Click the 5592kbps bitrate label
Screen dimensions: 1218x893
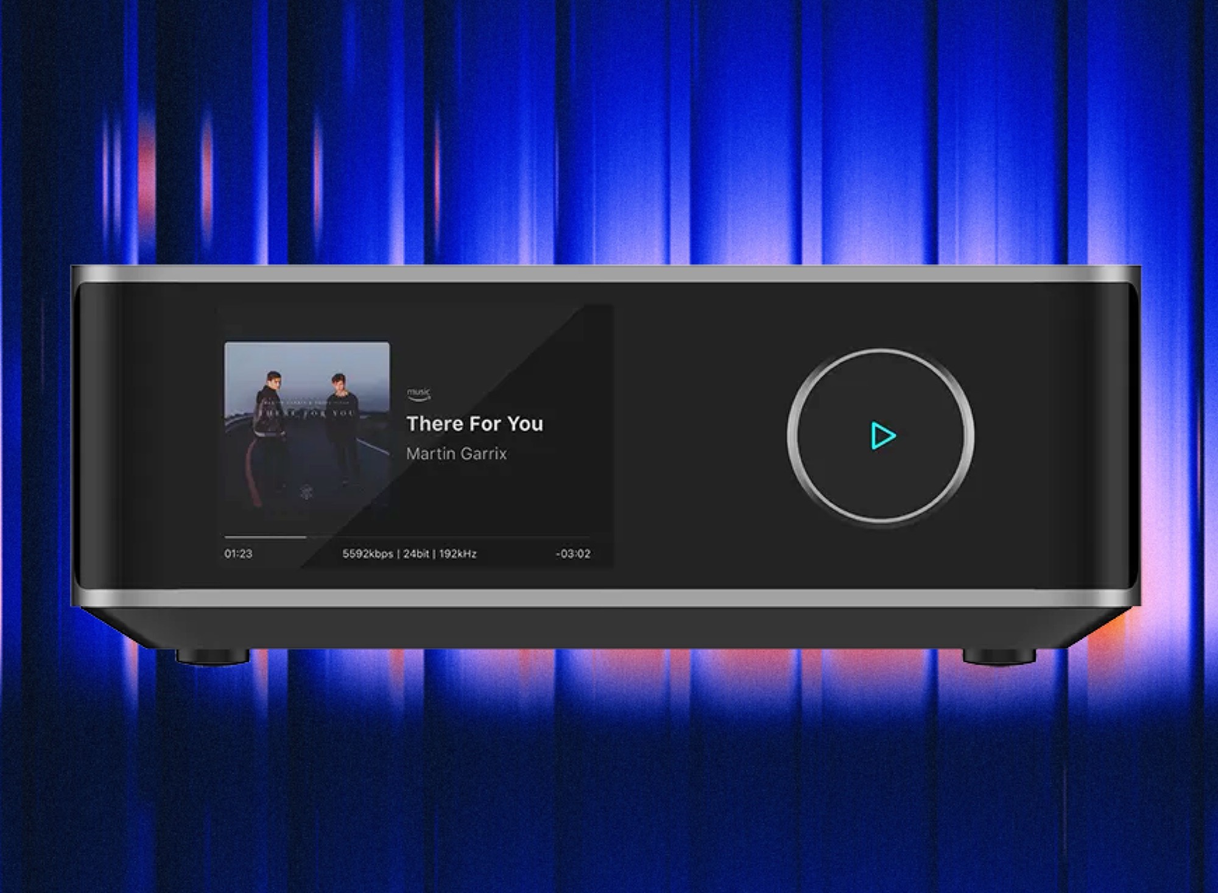coord(367,554)
